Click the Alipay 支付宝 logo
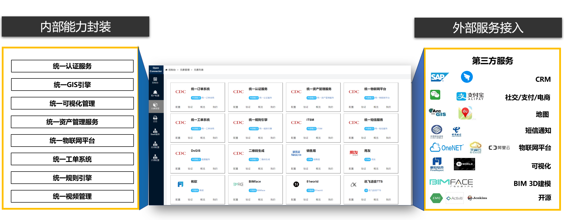The width and height of the screenshot is (564, 220). click(470, 96)
